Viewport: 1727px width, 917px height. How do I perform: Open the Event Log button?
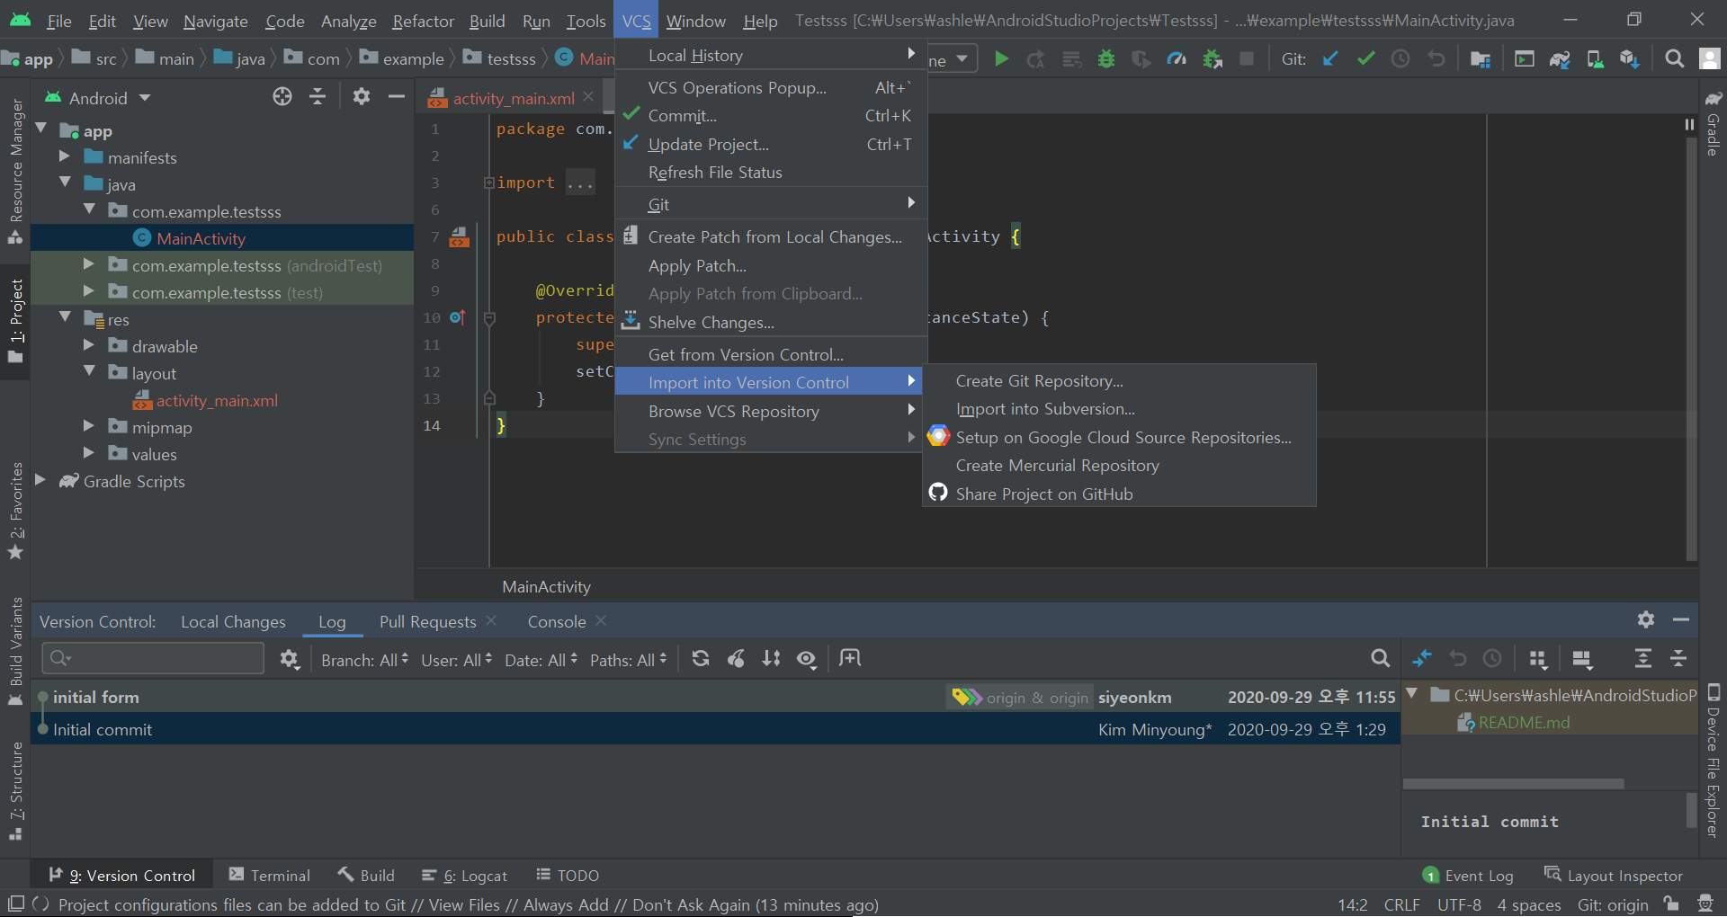click(x=1469, y=875)
